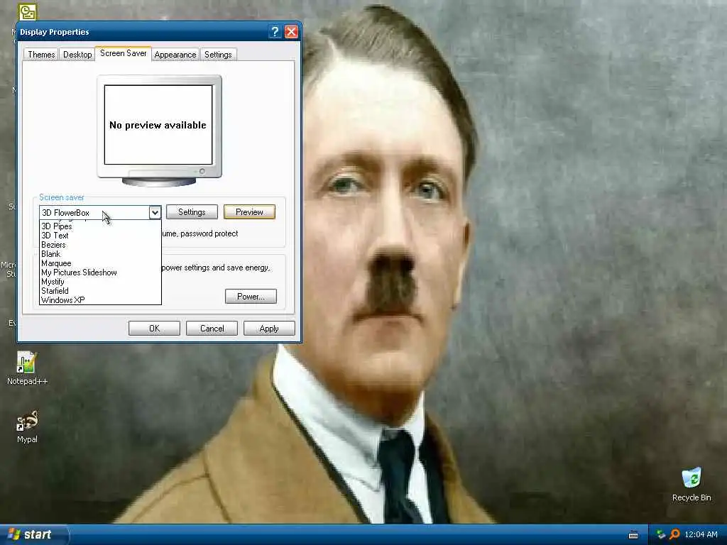Confirm with the OK button
Screen dimensions: 727x545
(154, 329)
